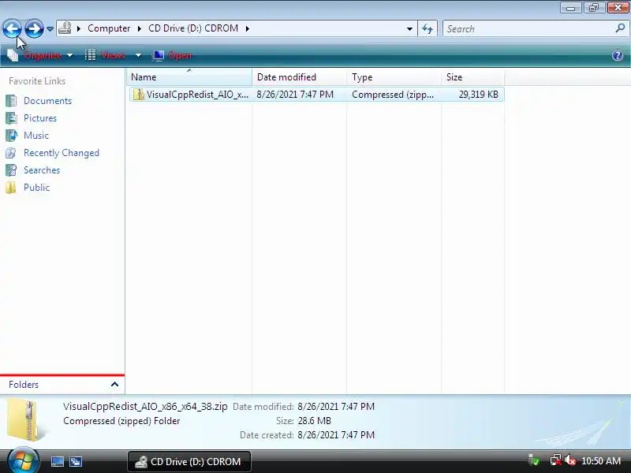Open network status tray icon
The image size is (631, 473).
556,460
